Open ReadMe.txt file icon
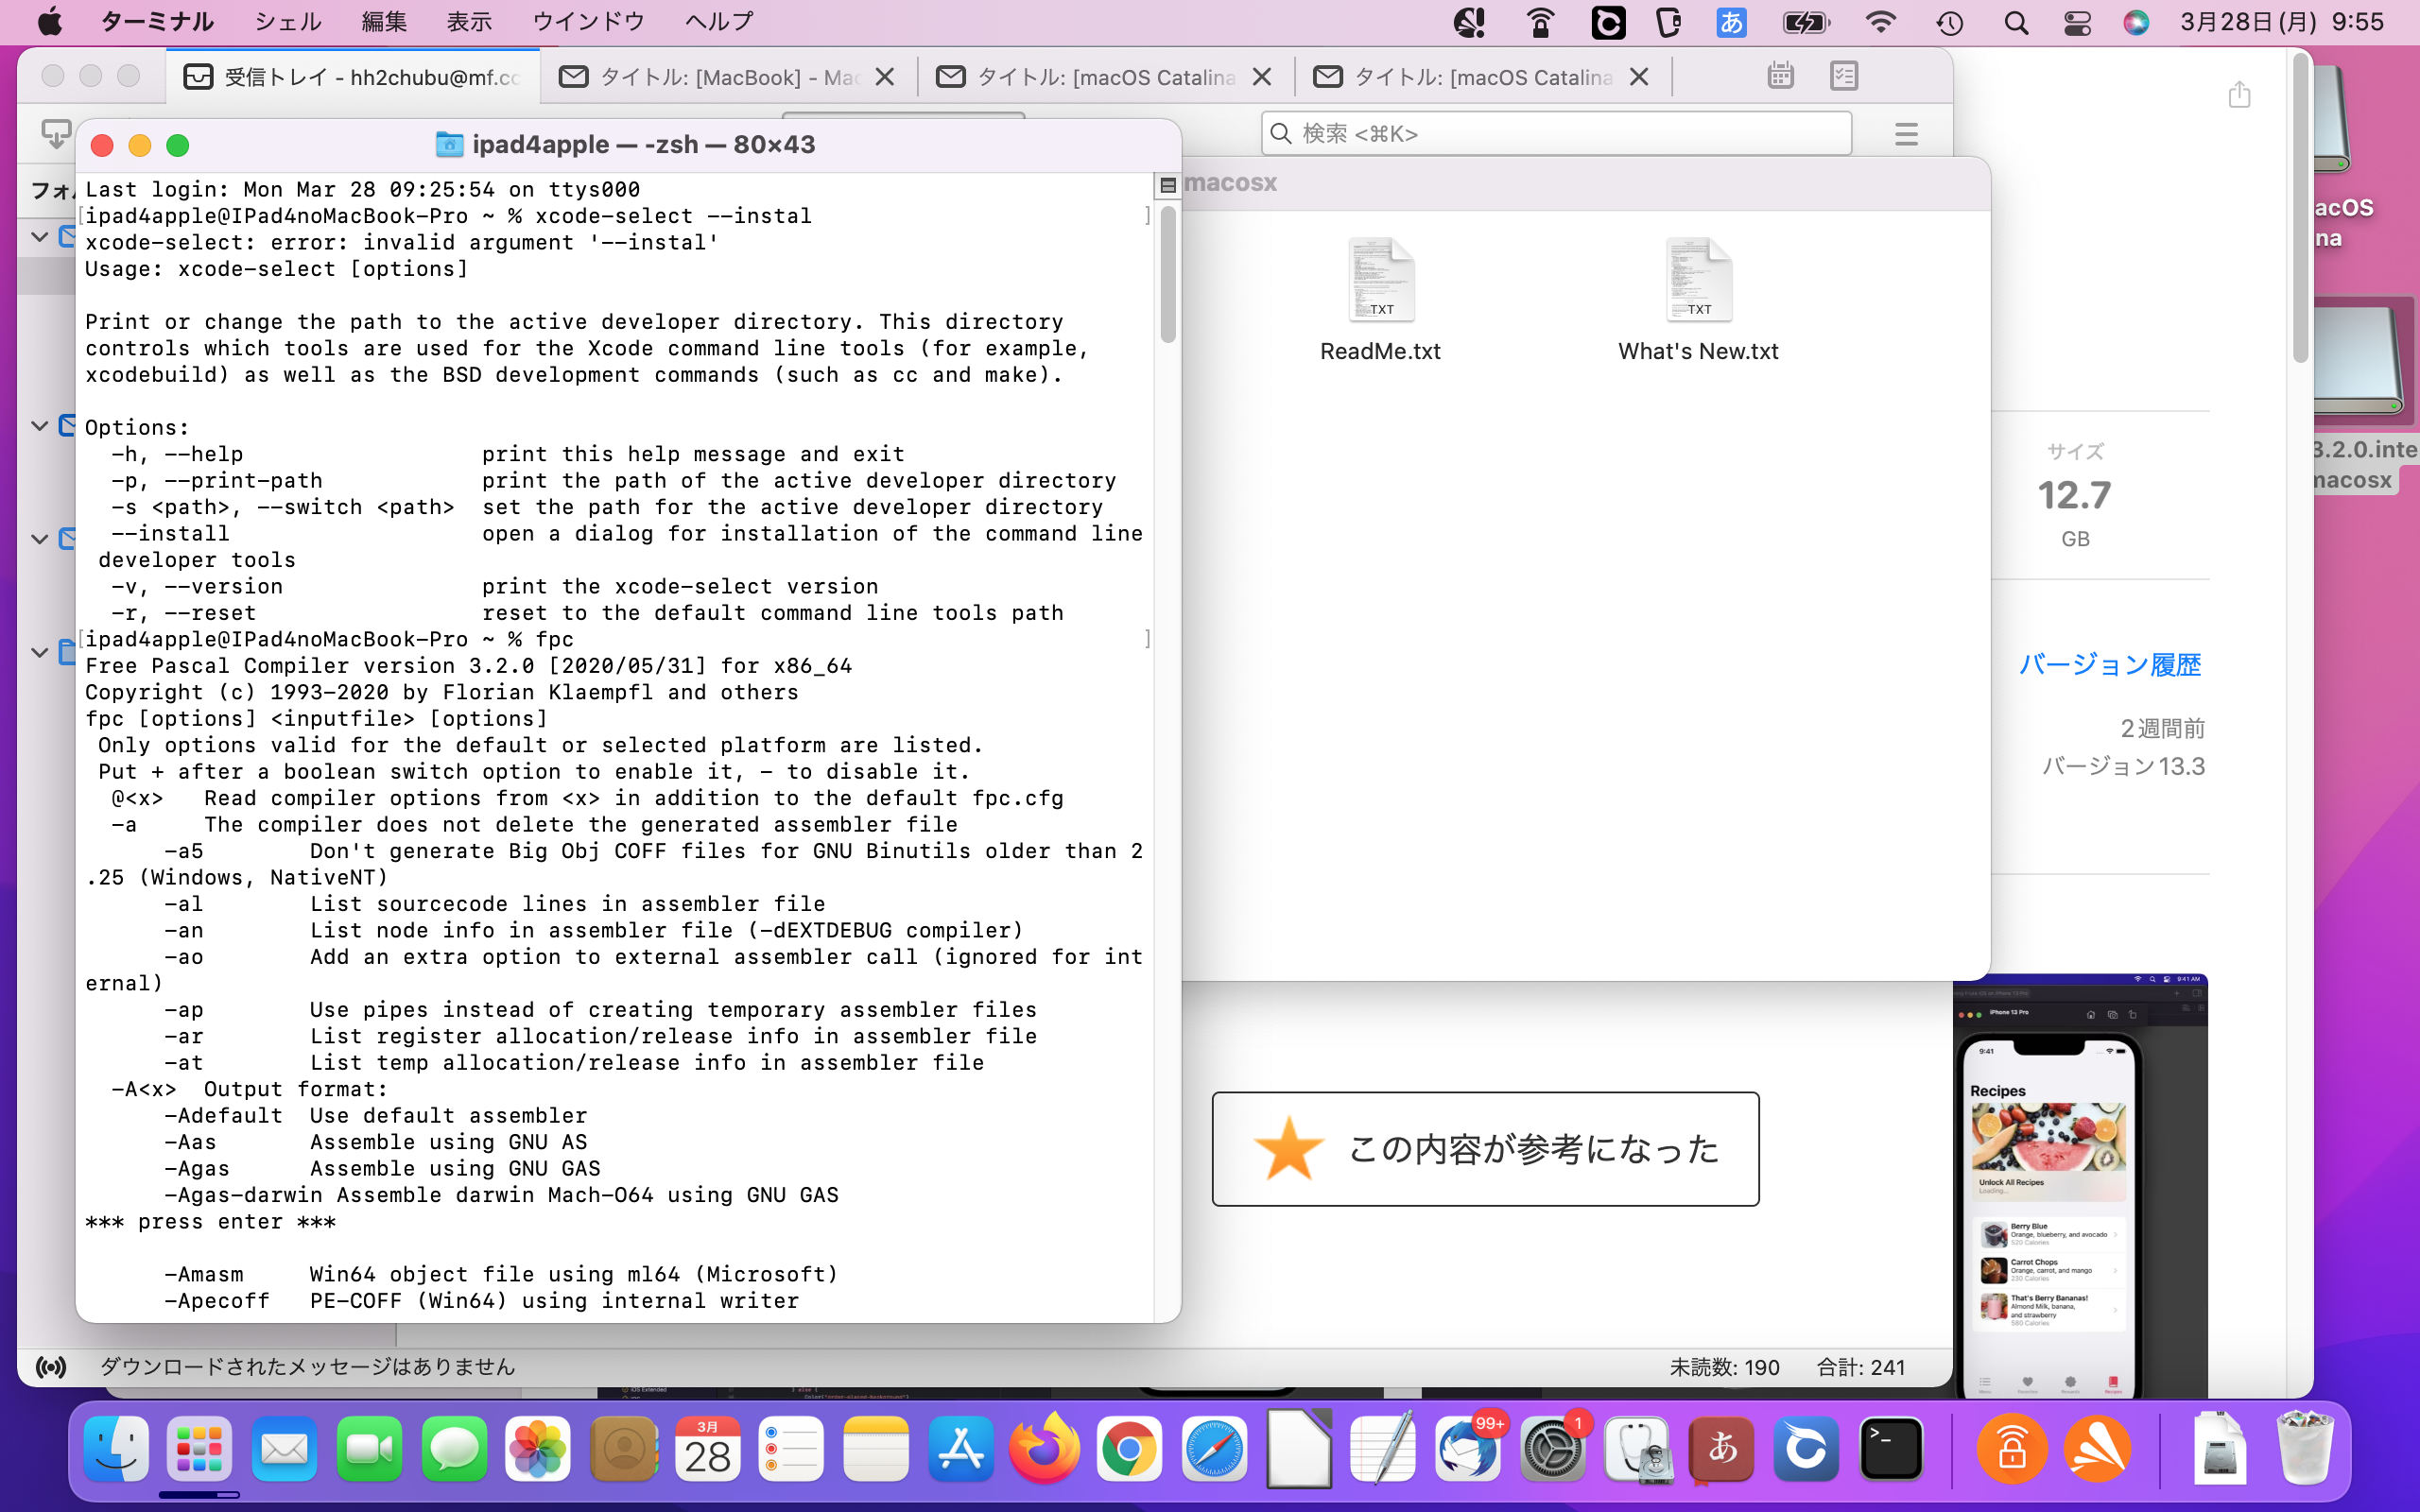2420x1512 pixels. [1380, 282]
